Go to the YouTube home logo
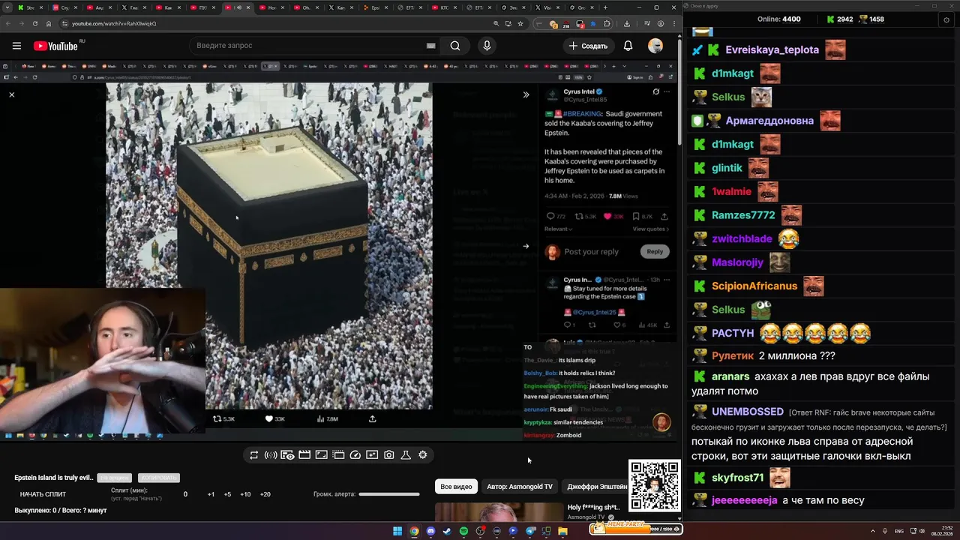960x540 pixels. pos(56,46)
